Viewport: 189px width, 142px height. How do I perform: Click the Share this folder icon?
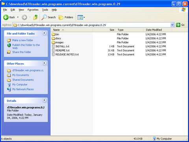tap(9, 52)
